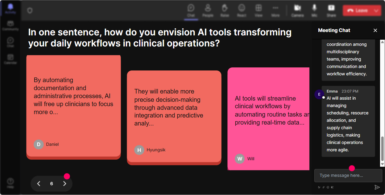Viewport: 385px width, 195px height.
Task: Open the React emoji options
Action: coord(242,10)
